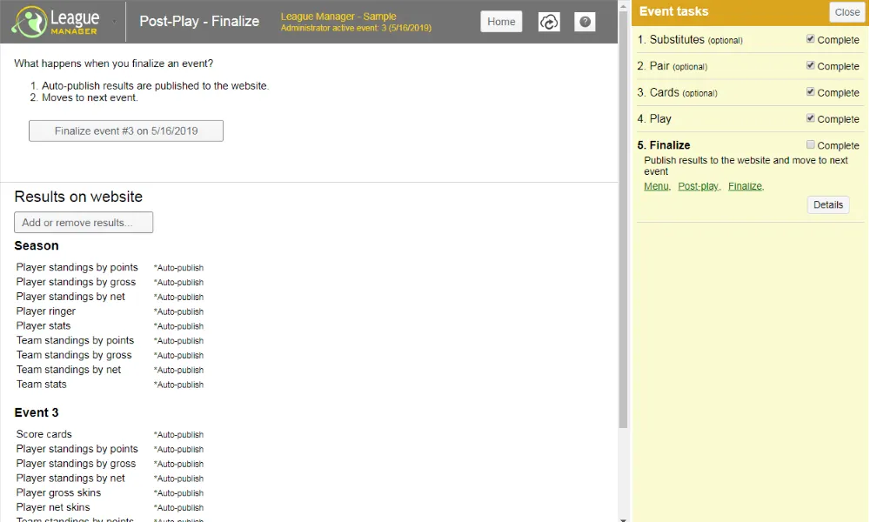Click the main page vertical scrollbar

point(623,217)
